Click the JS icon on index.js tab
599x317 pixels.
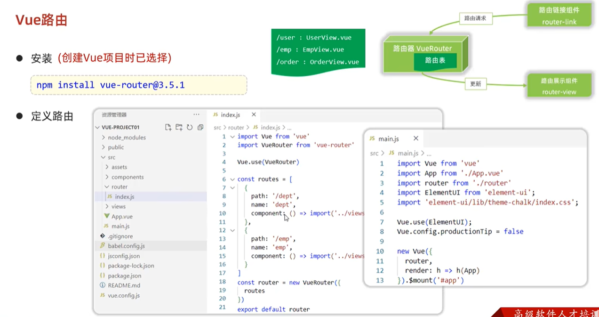coord(216,114)
